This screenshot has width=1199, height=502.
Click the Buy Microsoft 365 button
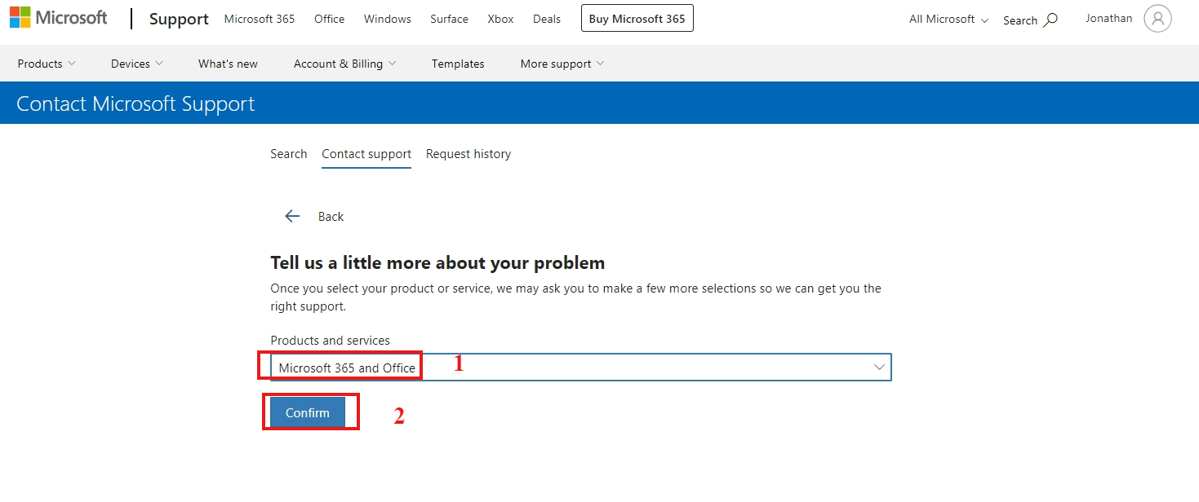pos(637,18)
